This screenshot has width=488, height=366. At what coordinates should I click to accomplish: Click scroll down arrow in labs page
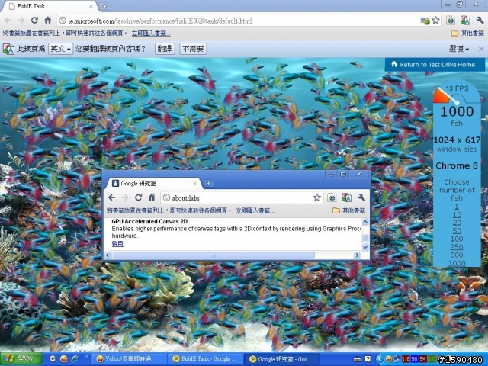pyautogui.click(x=365, y=247)
